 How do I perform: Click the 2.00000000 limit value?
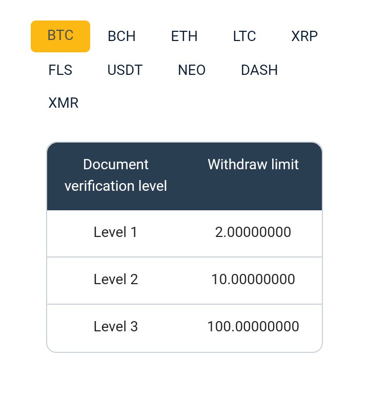coord(253,232)
